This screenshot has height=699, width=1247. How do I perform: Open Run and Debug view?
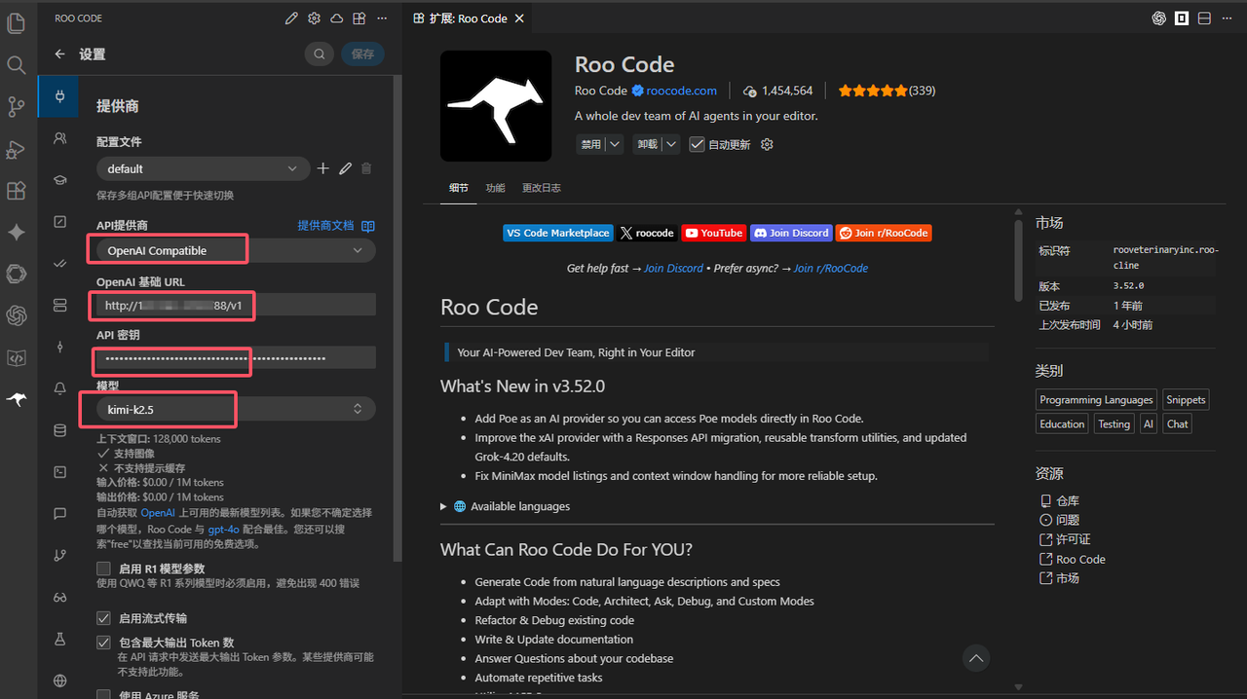pyautogui.click(x=16, y=149)
